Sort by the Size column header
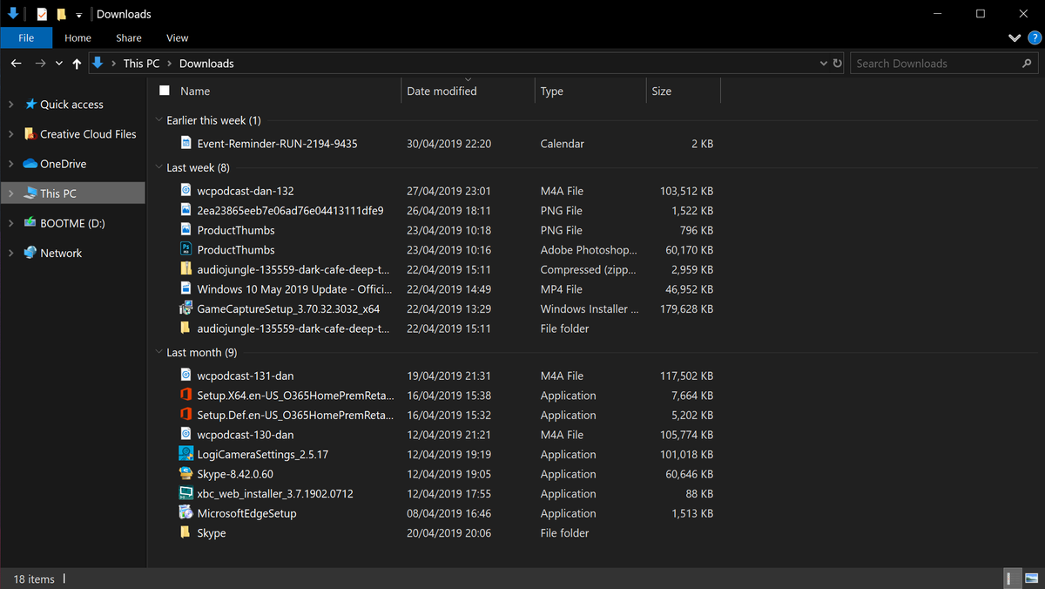1045x589 pixels. (x=662, y=91)
